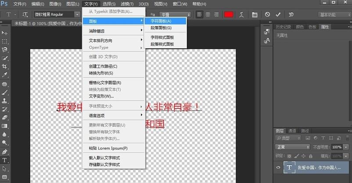Select the Rounded Rectangle shape tool
The image size is (352, 183).
pos(4,177)
